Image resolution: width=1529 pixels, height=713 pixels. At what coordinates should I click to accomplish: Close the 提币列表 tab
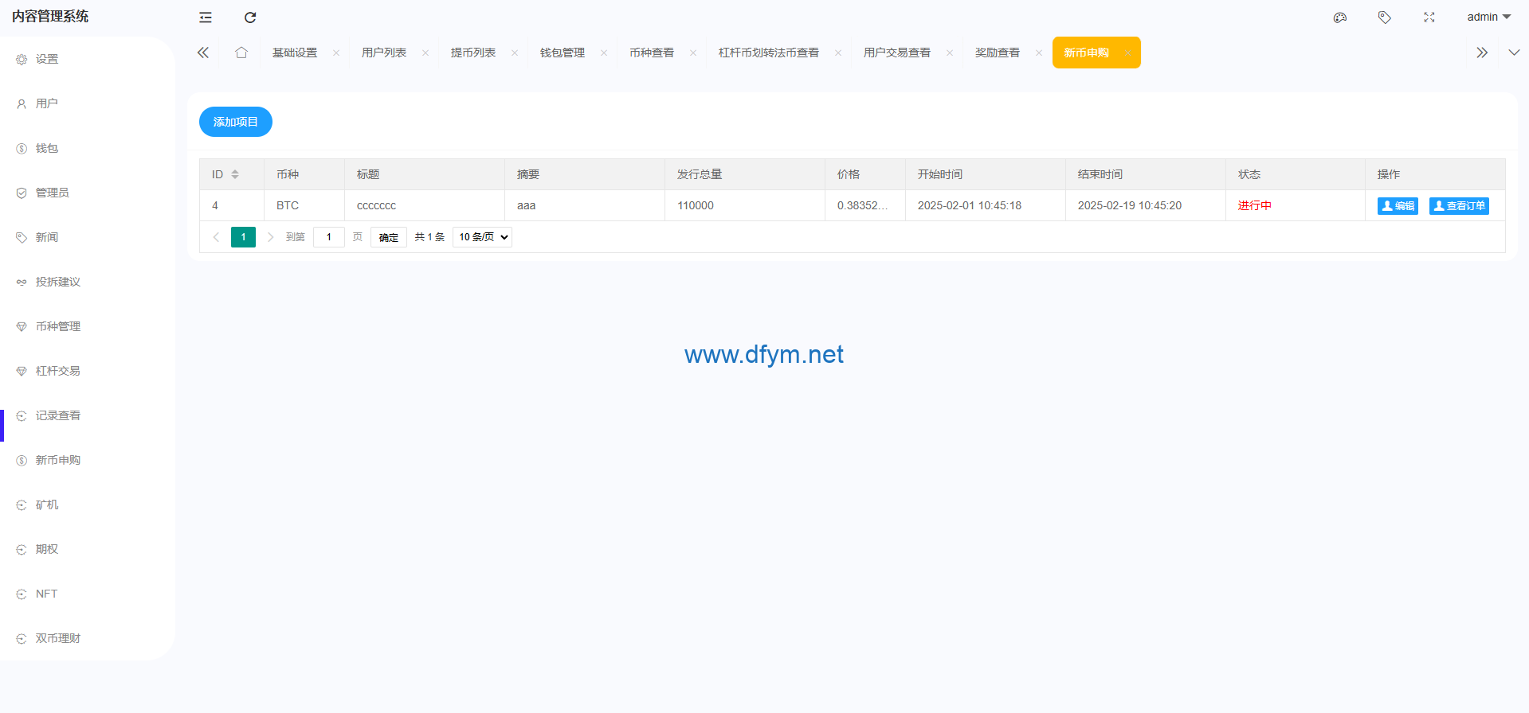pos(515,53)
